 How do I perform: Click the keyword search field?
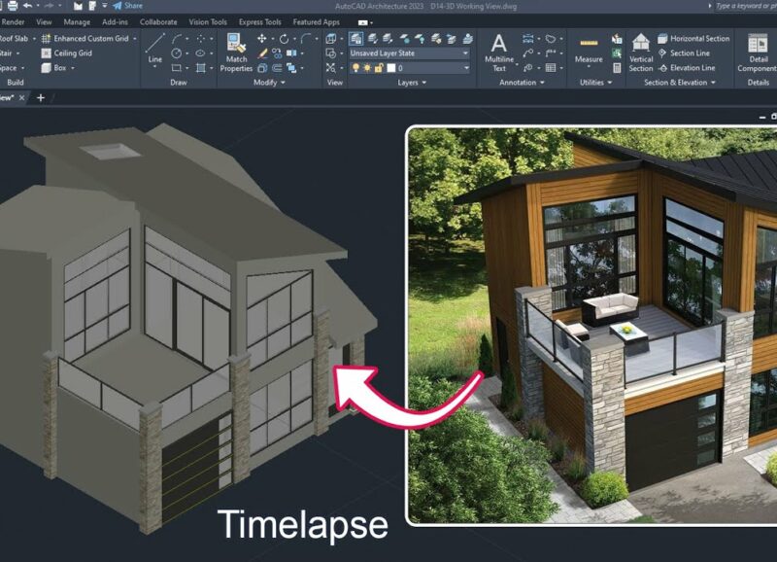point(746,6)
